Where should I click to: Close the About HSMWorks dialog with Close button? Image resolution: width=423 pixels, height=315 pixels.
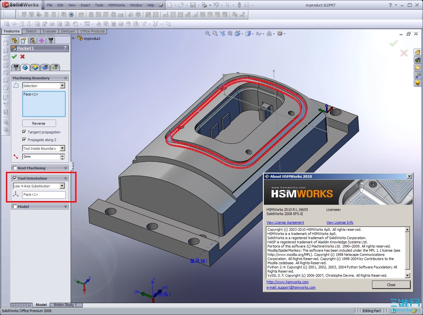tap(391, 285)
